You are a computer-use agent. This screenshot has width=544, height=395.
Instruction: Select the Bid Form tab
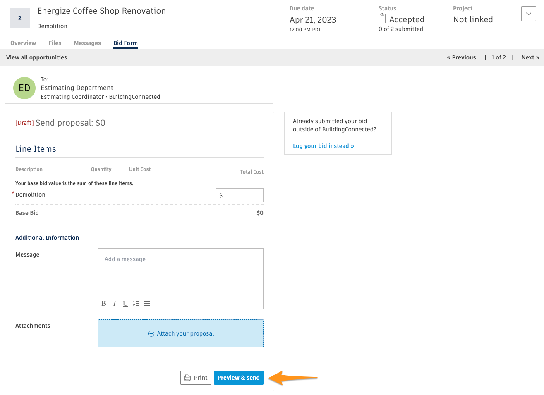click(x=126, y=43)
